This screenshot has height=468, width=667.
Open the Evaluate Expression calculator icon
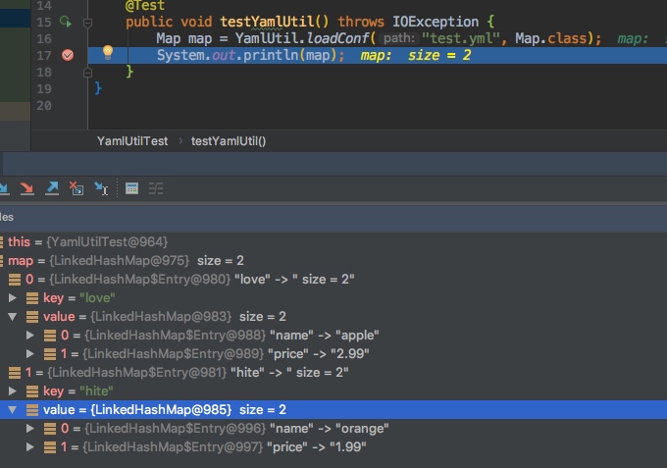(131, 188)
